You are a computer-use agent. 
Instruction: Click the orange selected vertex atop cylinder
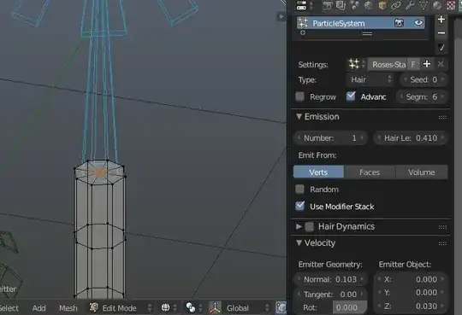[x=100, y=172]
